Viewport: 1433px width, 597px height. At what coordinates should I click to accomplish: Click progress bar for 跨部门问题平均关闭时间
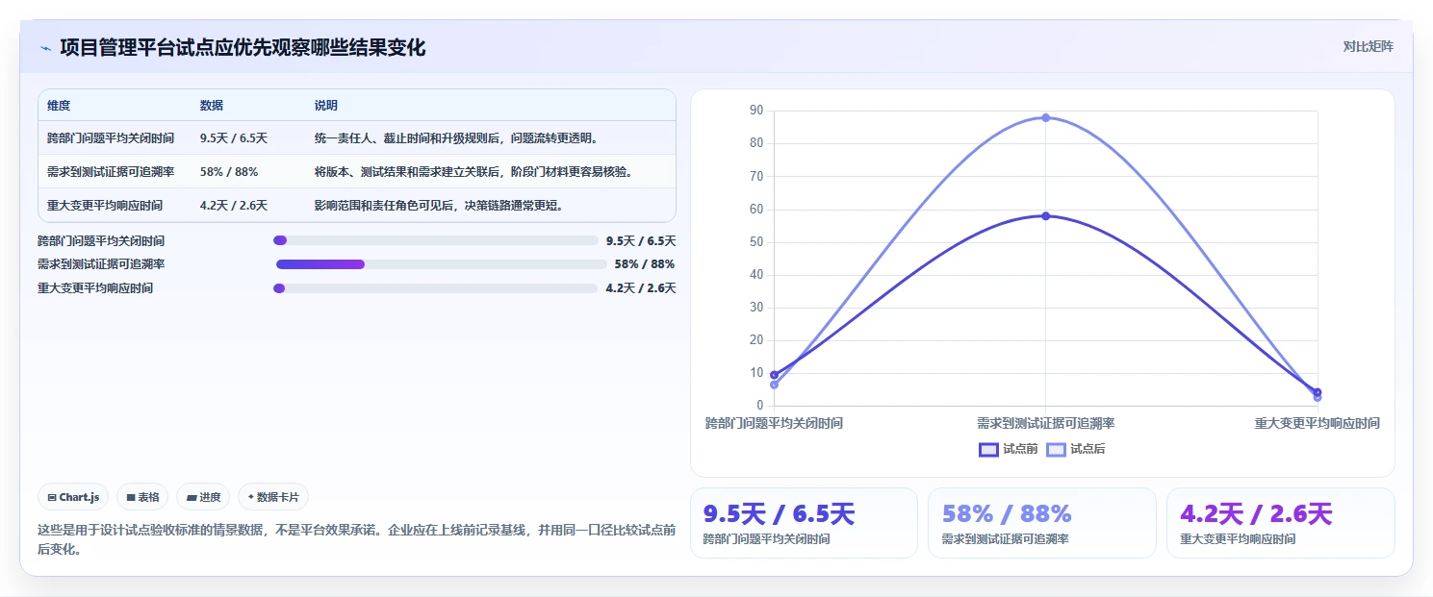(436, 240)
